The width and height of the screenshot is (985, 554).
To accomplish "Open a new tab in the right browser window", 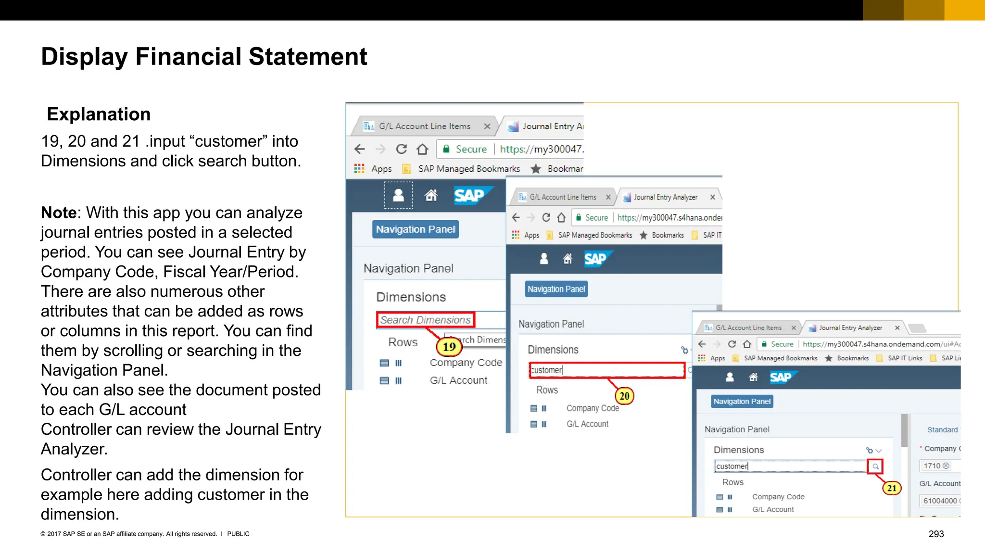I will pos(917,328).
